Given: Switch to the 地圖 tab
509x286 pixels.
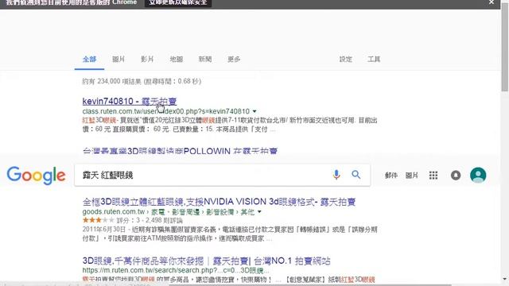Looking at the screenshot, I should pyautogui.click(x=177, y=59).
